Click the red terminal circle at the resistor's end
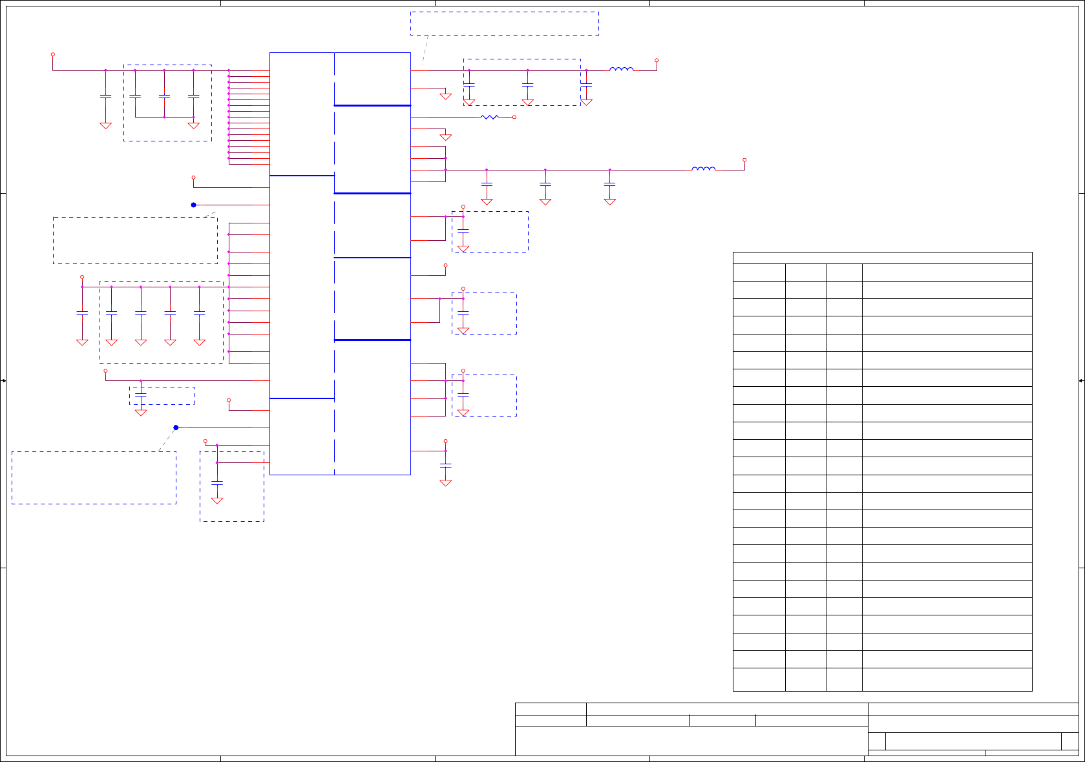The image size is (1085, 762). click(x=514, y=117)
